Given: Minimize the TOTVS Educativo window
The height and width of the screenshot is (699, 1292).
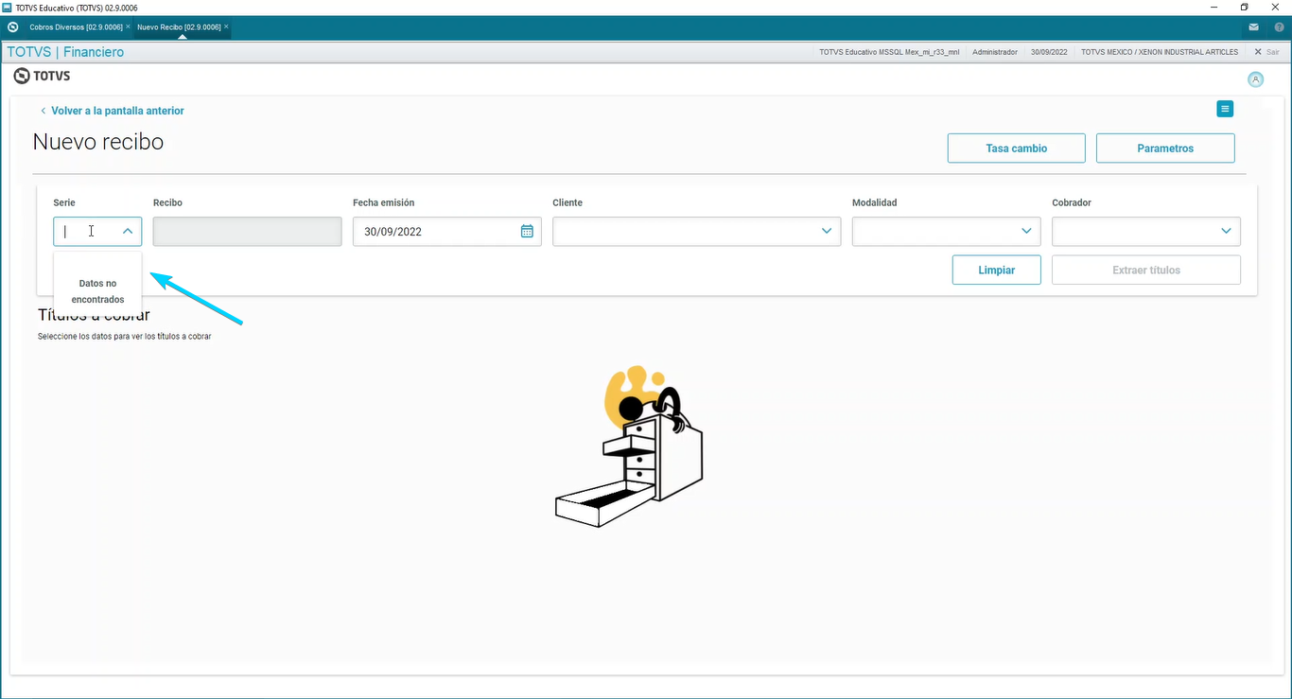Looking at the screenshot, I should click(1213, 7).
